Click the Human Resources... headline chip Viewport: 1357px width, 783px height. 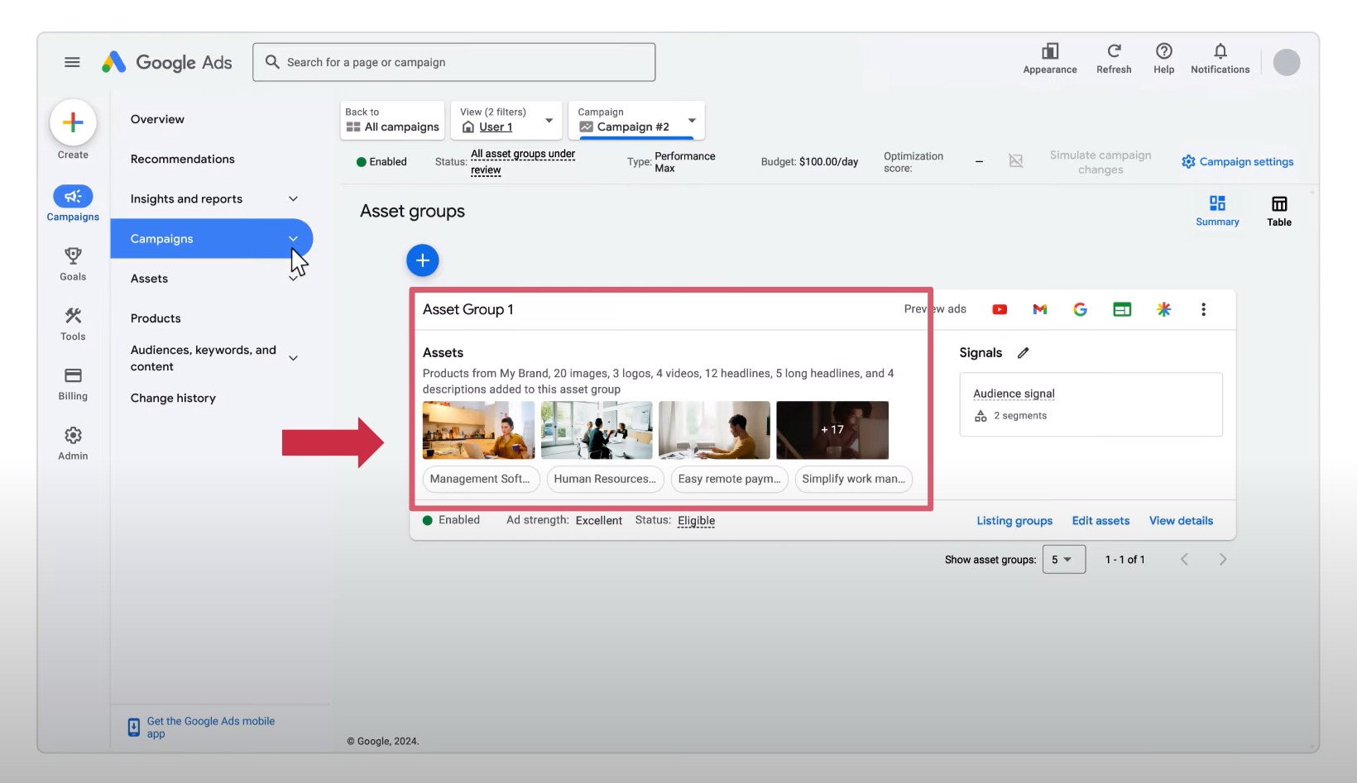point(605,479)
